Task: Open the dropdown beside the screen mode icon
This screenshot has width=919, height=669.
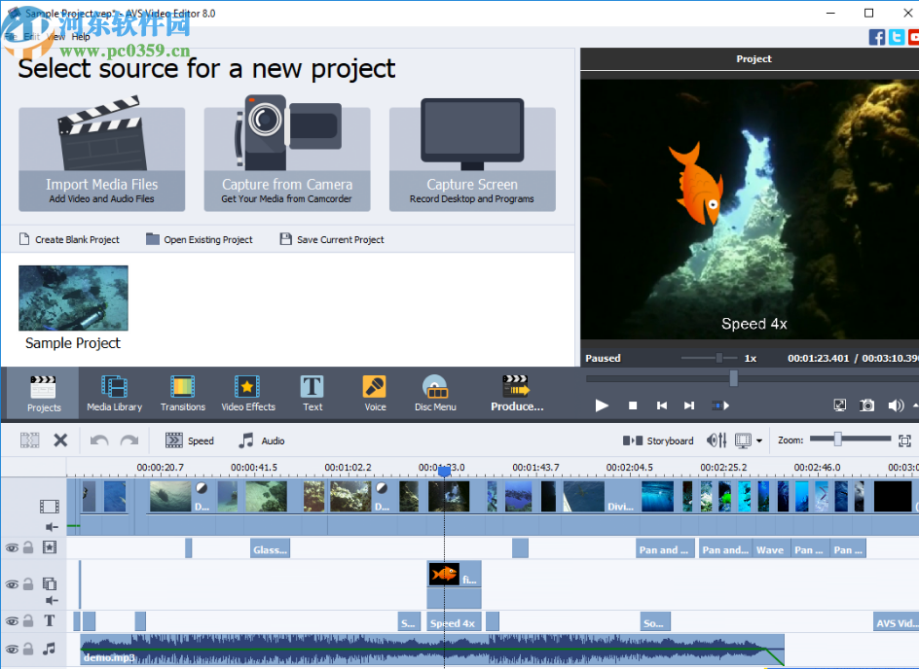Action: 759,440
